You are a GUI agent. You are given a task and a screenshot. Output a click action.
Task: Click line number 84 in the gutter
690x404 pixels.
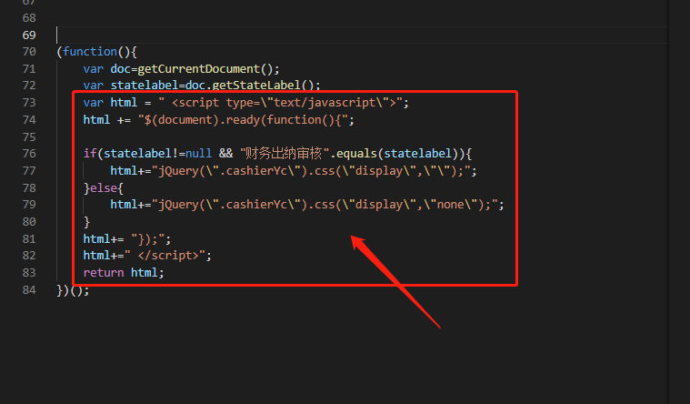click(29, 290)
